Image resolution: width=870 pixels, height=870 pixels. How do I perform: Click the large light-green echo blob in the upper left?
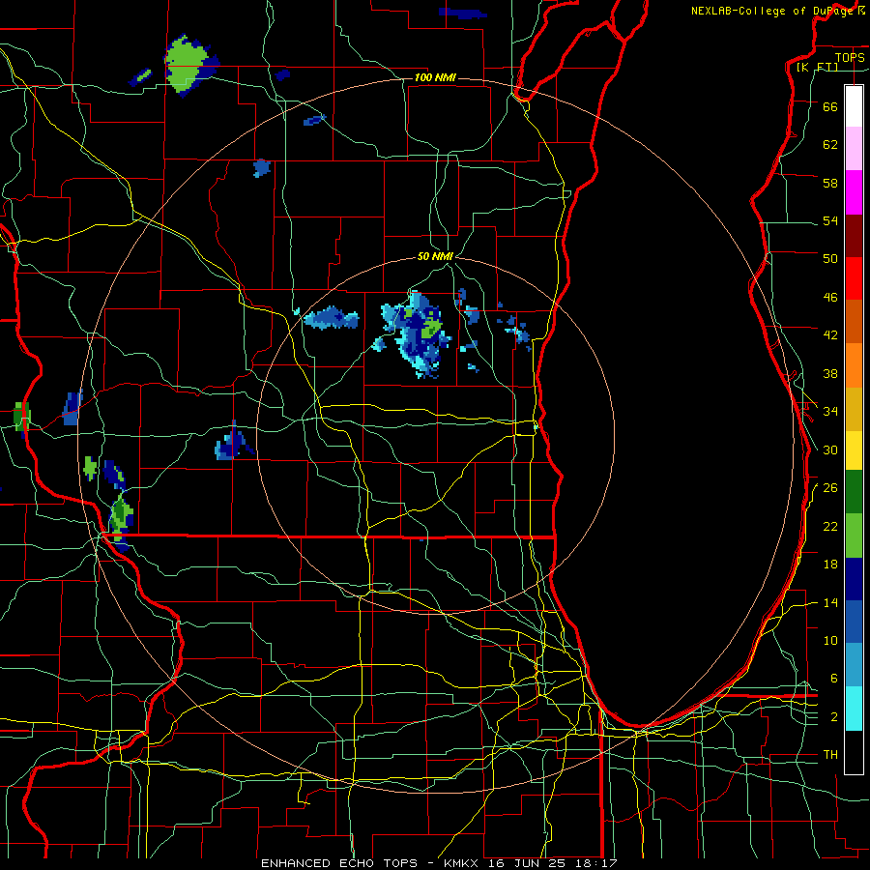point(188,66)
